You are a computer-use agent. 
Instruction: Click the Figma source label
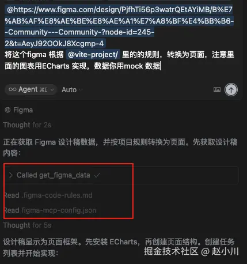point(23,110)
